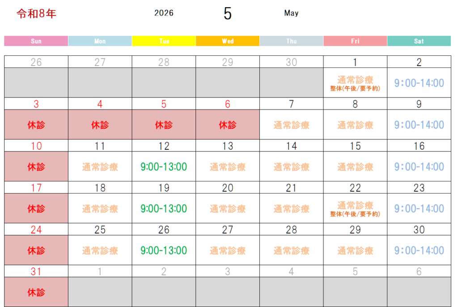Screen dimensions: 458x307
Task: Click the Thu header cell
Action: [x=292, y=41]
